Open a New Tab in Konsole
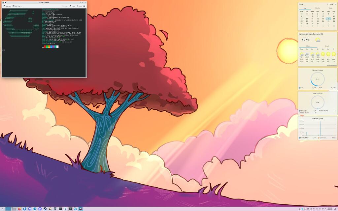Screen dimensions: 338x211 pyautogui.click(x=7, y=6)
